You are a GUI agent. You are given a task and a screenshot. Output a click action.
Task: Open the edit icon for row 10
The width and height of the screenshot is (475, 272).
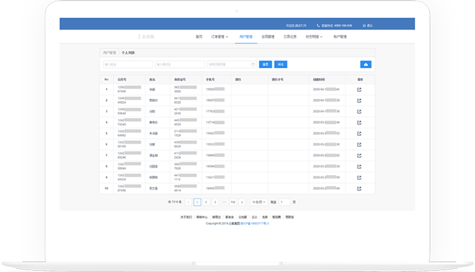click(x=359, y=188)
